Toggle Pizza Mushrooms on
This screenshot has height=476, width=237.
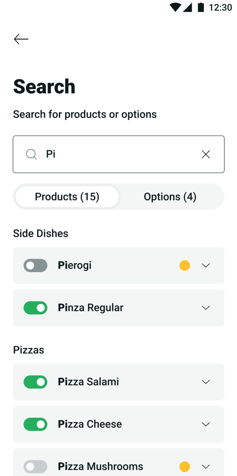[x=35, y=466]
